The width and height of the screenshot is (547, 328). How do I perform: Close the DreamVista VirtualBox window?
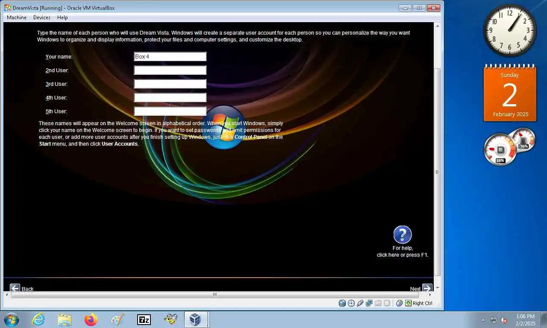433,8
